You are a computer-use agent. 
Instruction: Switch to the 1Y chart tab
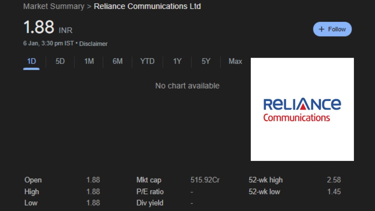(x=177, y=61)
